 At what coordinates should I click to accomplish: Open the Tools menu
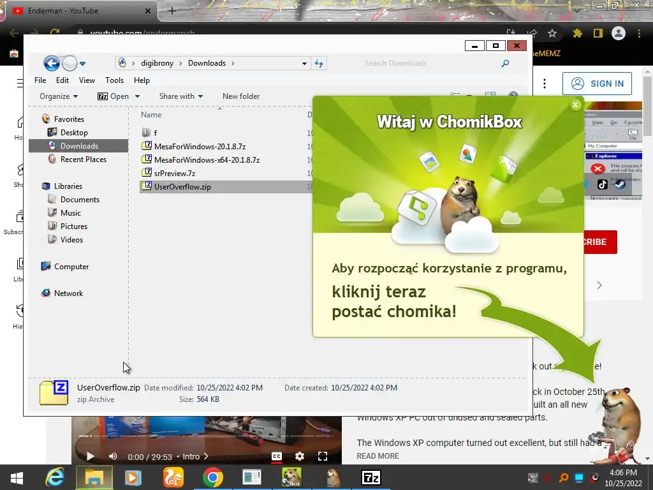[x=115, y=80]
